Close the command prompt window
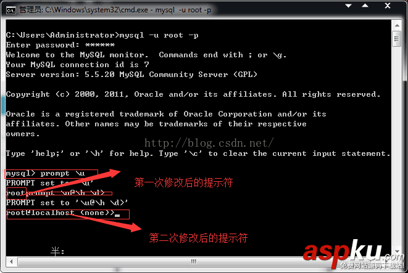Viewport: 408px width, 273px height. [x=388, y=6]
